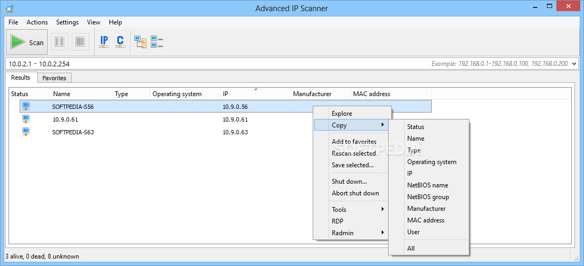Copy the Name value
This screenshot has height=266, width=584.
[428, 138]
